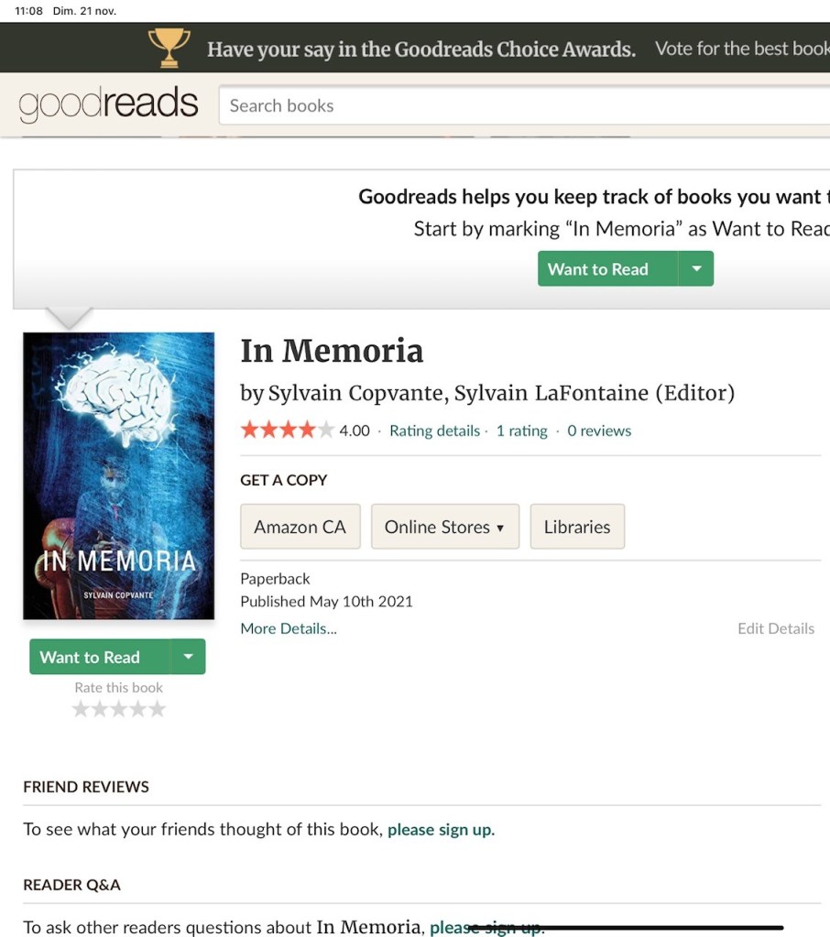Screen dimensions: 830x937
Task: View the 1 rating link
Action: coord(521,430)
